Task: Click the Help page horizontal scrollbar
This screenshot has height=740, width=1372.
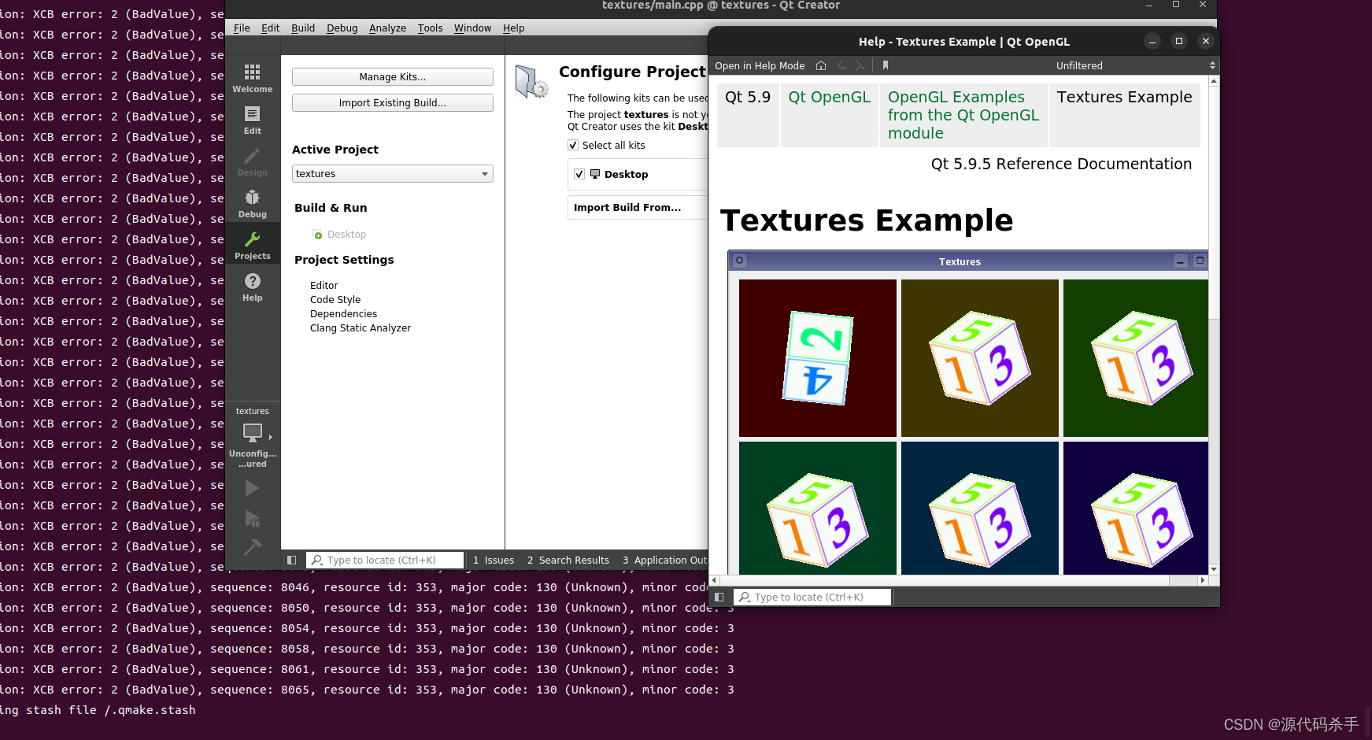Action: coord(945,580)
